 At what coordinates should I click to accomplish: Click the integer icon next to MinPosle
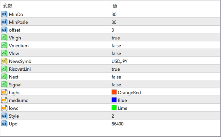click(4, 22)
